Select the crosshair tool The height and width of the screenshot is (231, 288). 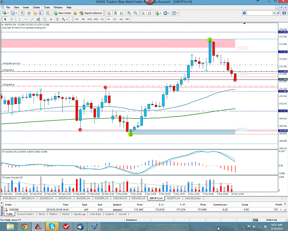click(x=12, y=19)
